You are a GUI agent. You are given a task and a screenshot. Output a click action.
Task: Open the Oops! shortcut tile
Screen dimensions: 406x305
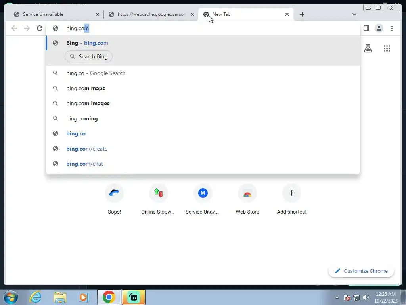114,199
